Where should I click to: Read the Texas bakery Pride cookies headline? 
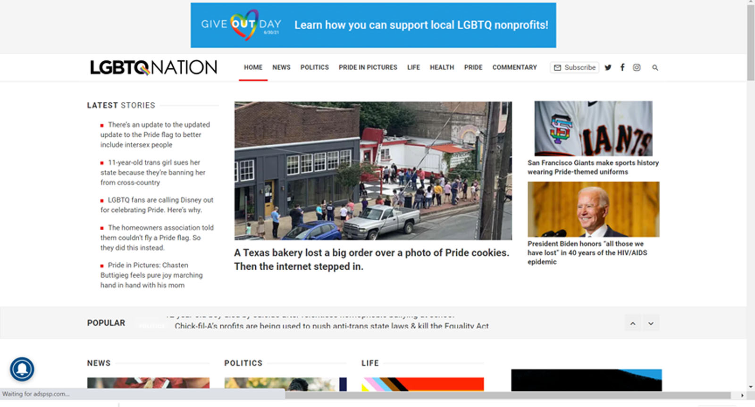(x=371, y=259)
